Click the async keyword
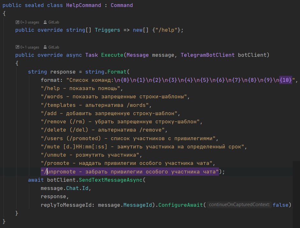Image resolution: width=300 pixels, height=228 pixels. click(74, 55)
